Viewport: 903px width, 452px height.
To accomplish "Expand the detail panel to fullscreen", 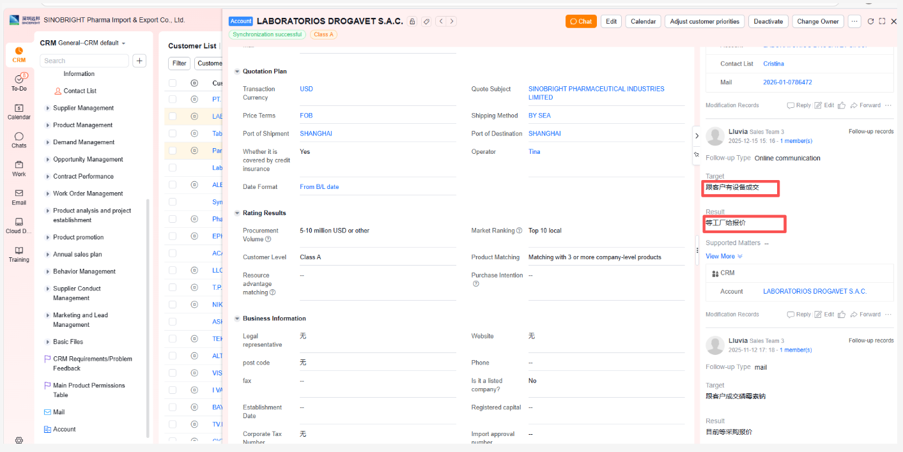I will tap(882, 21).
